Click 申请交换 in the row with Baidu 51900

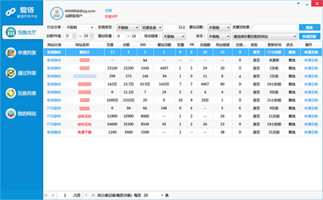tap(311, 116)
